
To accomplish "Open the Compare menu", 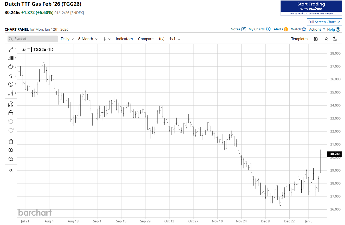I will pyautogui.click(x=146, y=39).
